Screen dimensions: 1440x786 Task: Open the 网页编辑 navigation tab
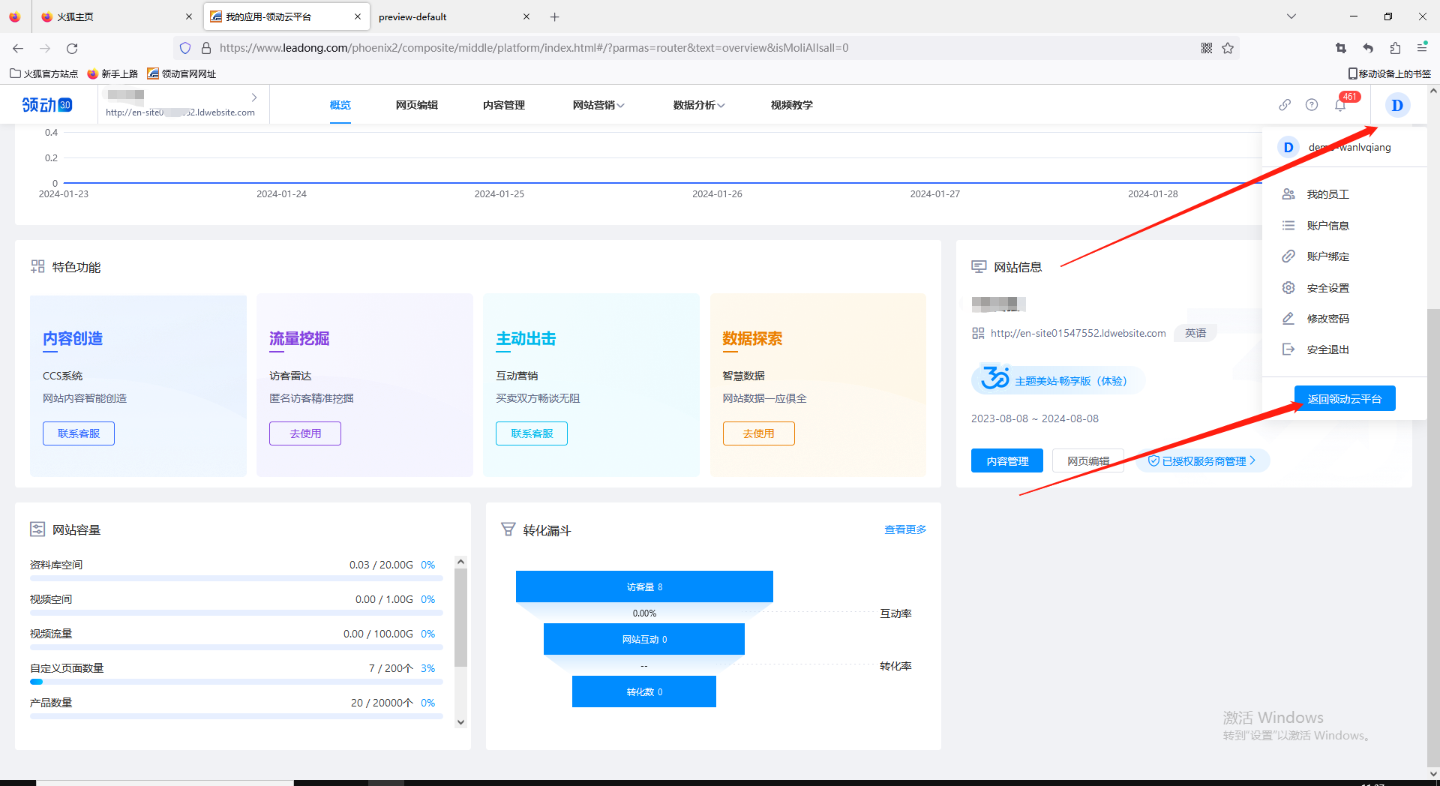416,105
